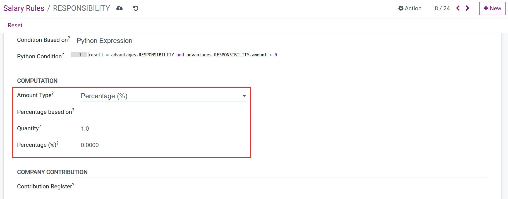Select the Quantity value 1.0 field
The width and height of the screenshot is (508, 199).
(85, 129)
